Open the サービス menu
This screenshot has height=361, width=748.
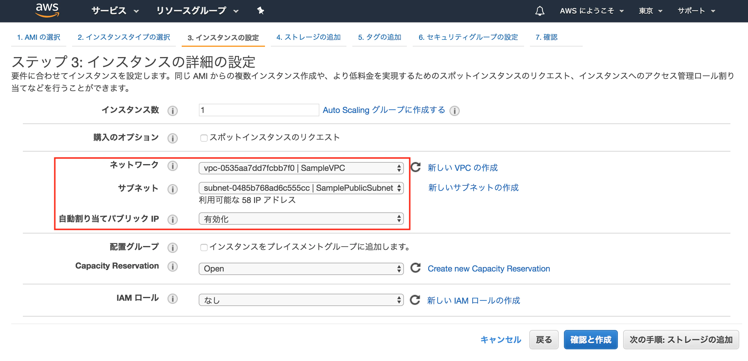coord(115,11)
